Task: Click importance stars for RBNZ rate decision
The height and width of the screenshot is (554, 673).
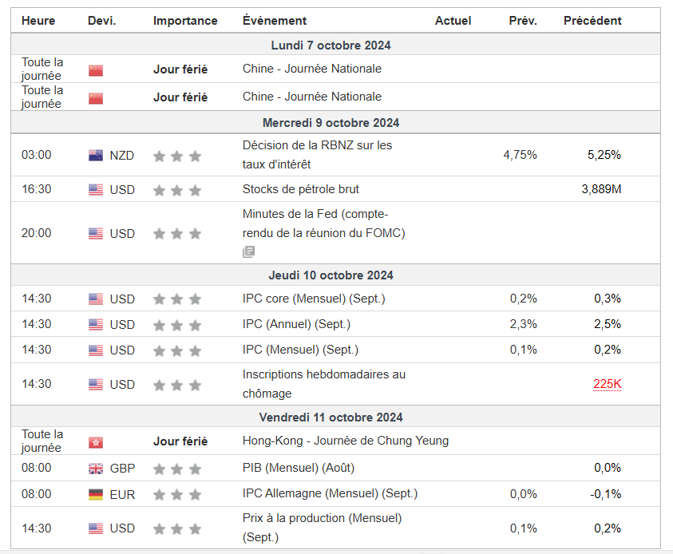Action: [x=176, y=156]
